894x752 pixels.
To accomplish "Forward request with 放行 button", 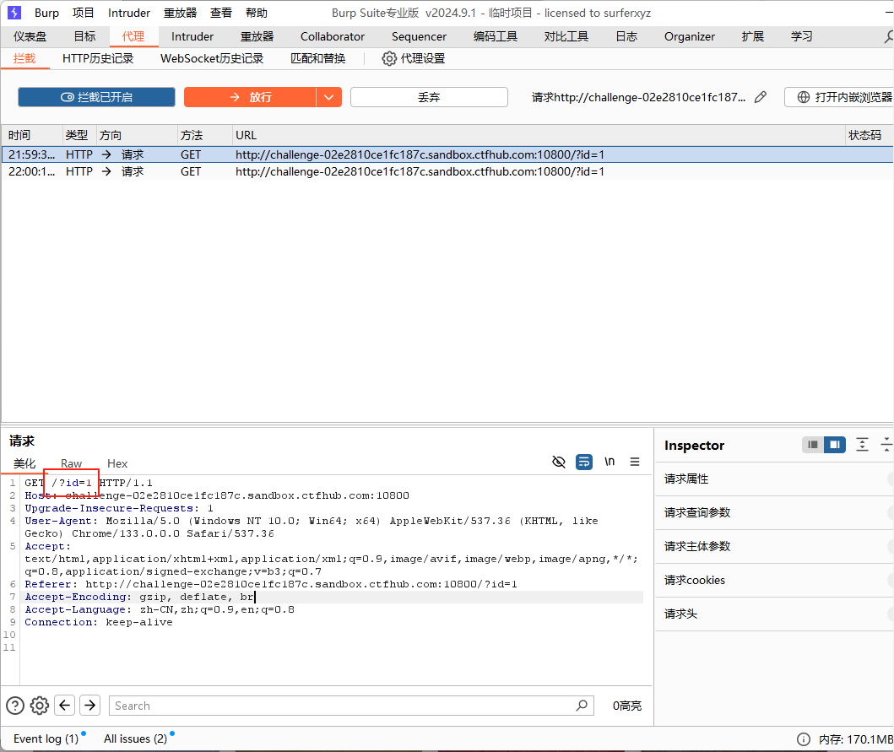I will [x=250, y=97].
